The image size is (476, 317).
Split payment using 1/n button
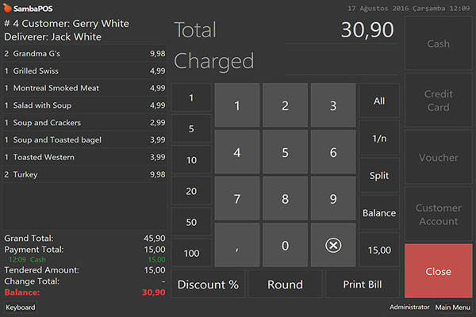[x=379, y=138]
